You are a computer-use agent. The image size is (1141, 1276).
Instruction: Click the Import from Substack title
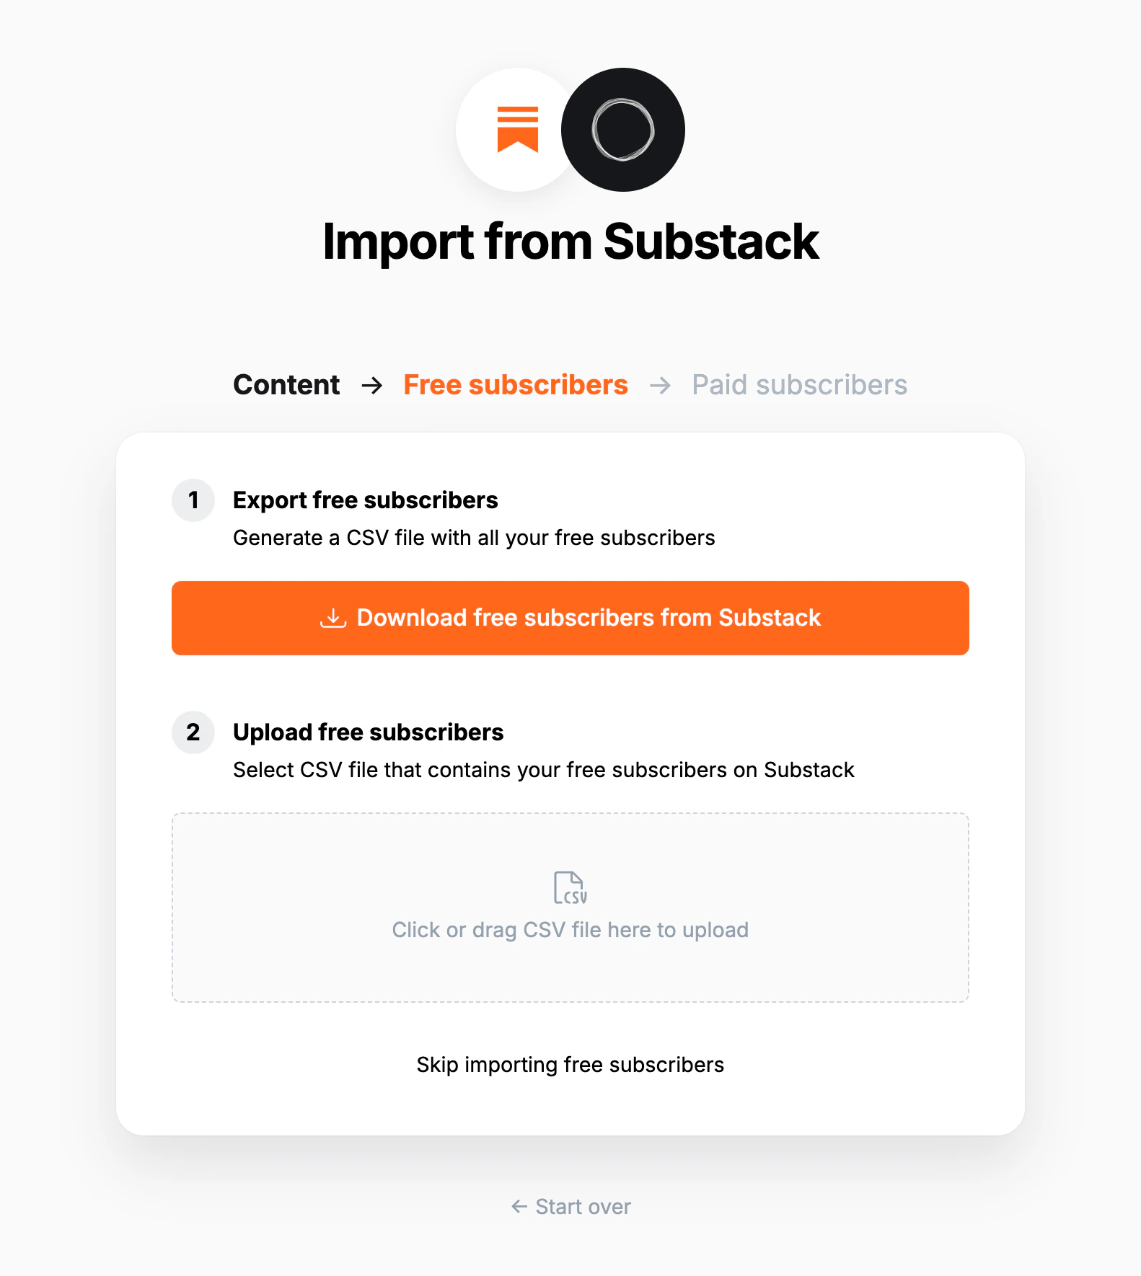570,242
